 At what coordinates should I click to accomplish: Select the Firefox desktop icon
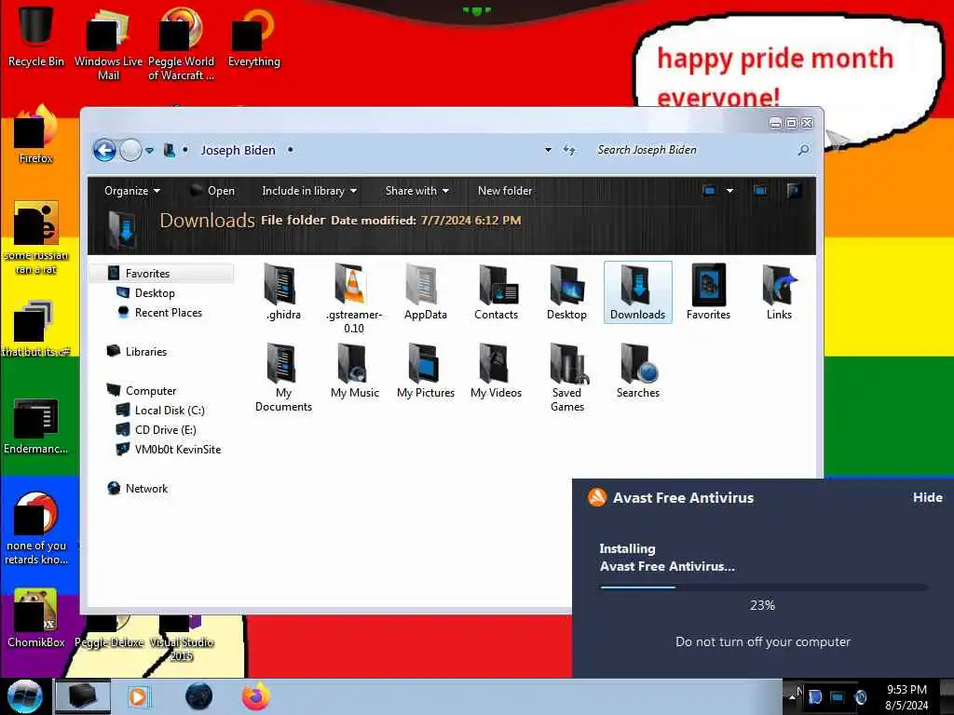[x=36, y=135]
